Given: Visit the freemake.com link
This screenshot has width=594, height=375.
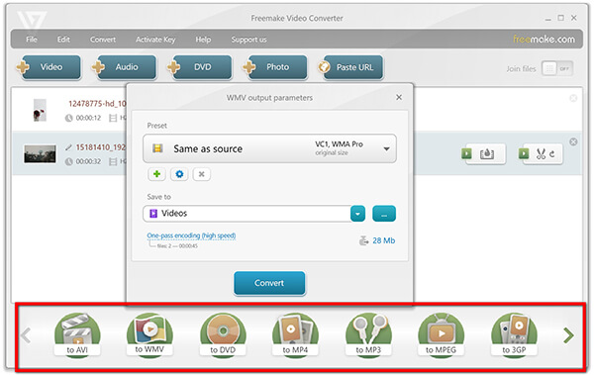Looking at the screenshot, I should [x=544, y=39].
